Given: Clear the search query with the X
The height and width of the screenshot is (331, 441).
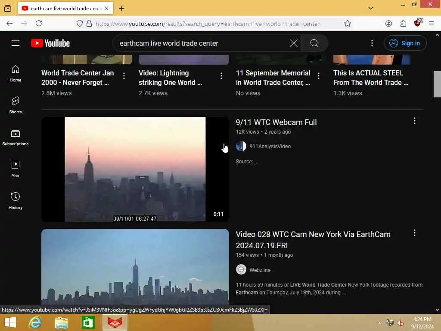Looking at the screenshot, I should [293, 43].
